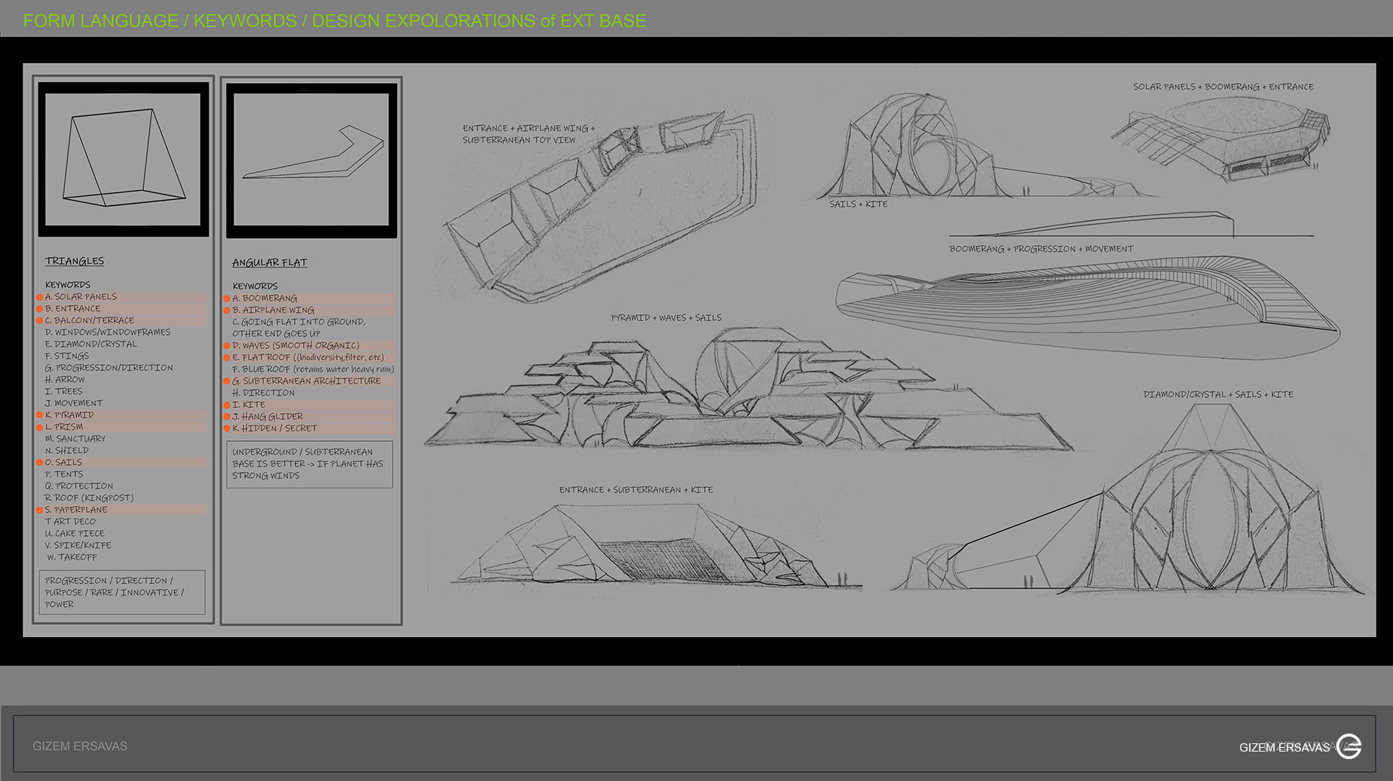The height and width of the screenshot is (781, 1393).
Task: Click keyword 'C. GOING FLAT INTO GROUND'
Action: pos(298,328)
